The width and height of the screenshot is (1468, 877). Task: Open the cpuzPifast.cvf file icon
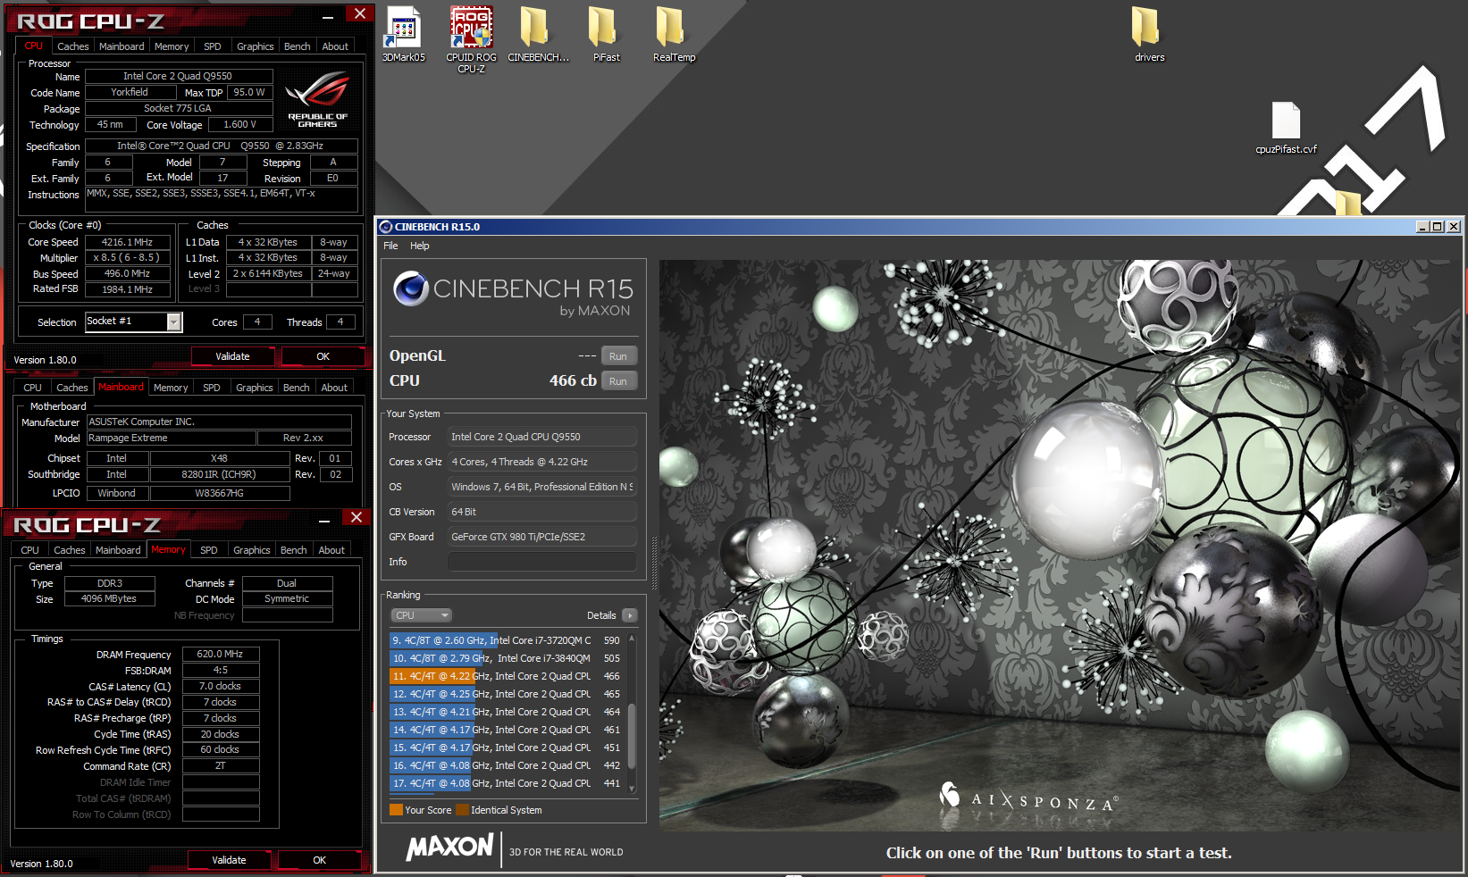(x=1286, y=128)
